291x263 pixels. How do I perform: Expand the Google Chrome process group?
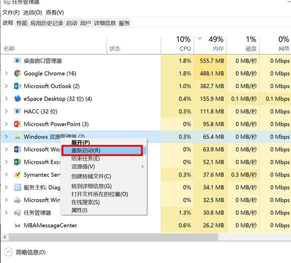pos(6,74)
